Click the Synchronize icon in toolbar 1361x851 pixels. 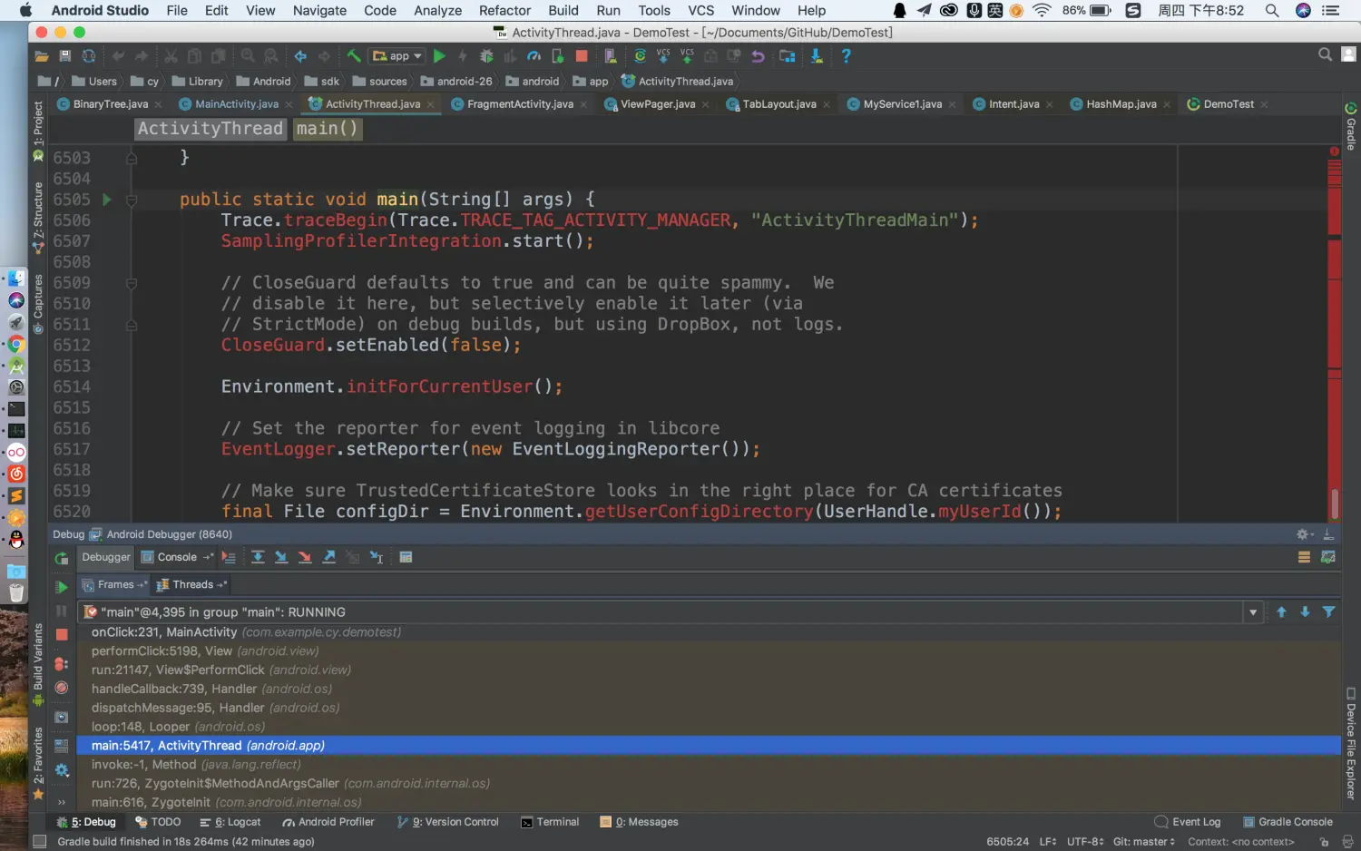[x=89, y=56]
